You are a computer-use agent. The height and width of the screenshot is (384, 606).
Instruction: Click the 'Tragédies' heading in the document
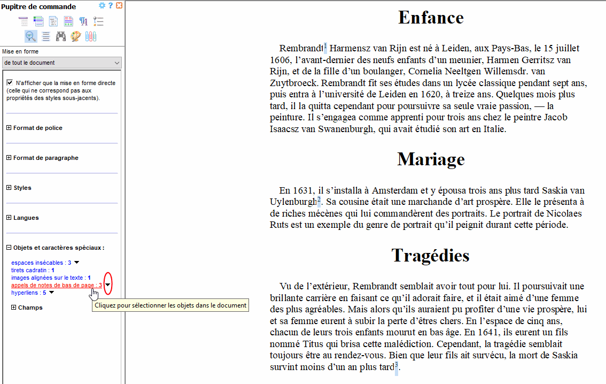point(430,255)
